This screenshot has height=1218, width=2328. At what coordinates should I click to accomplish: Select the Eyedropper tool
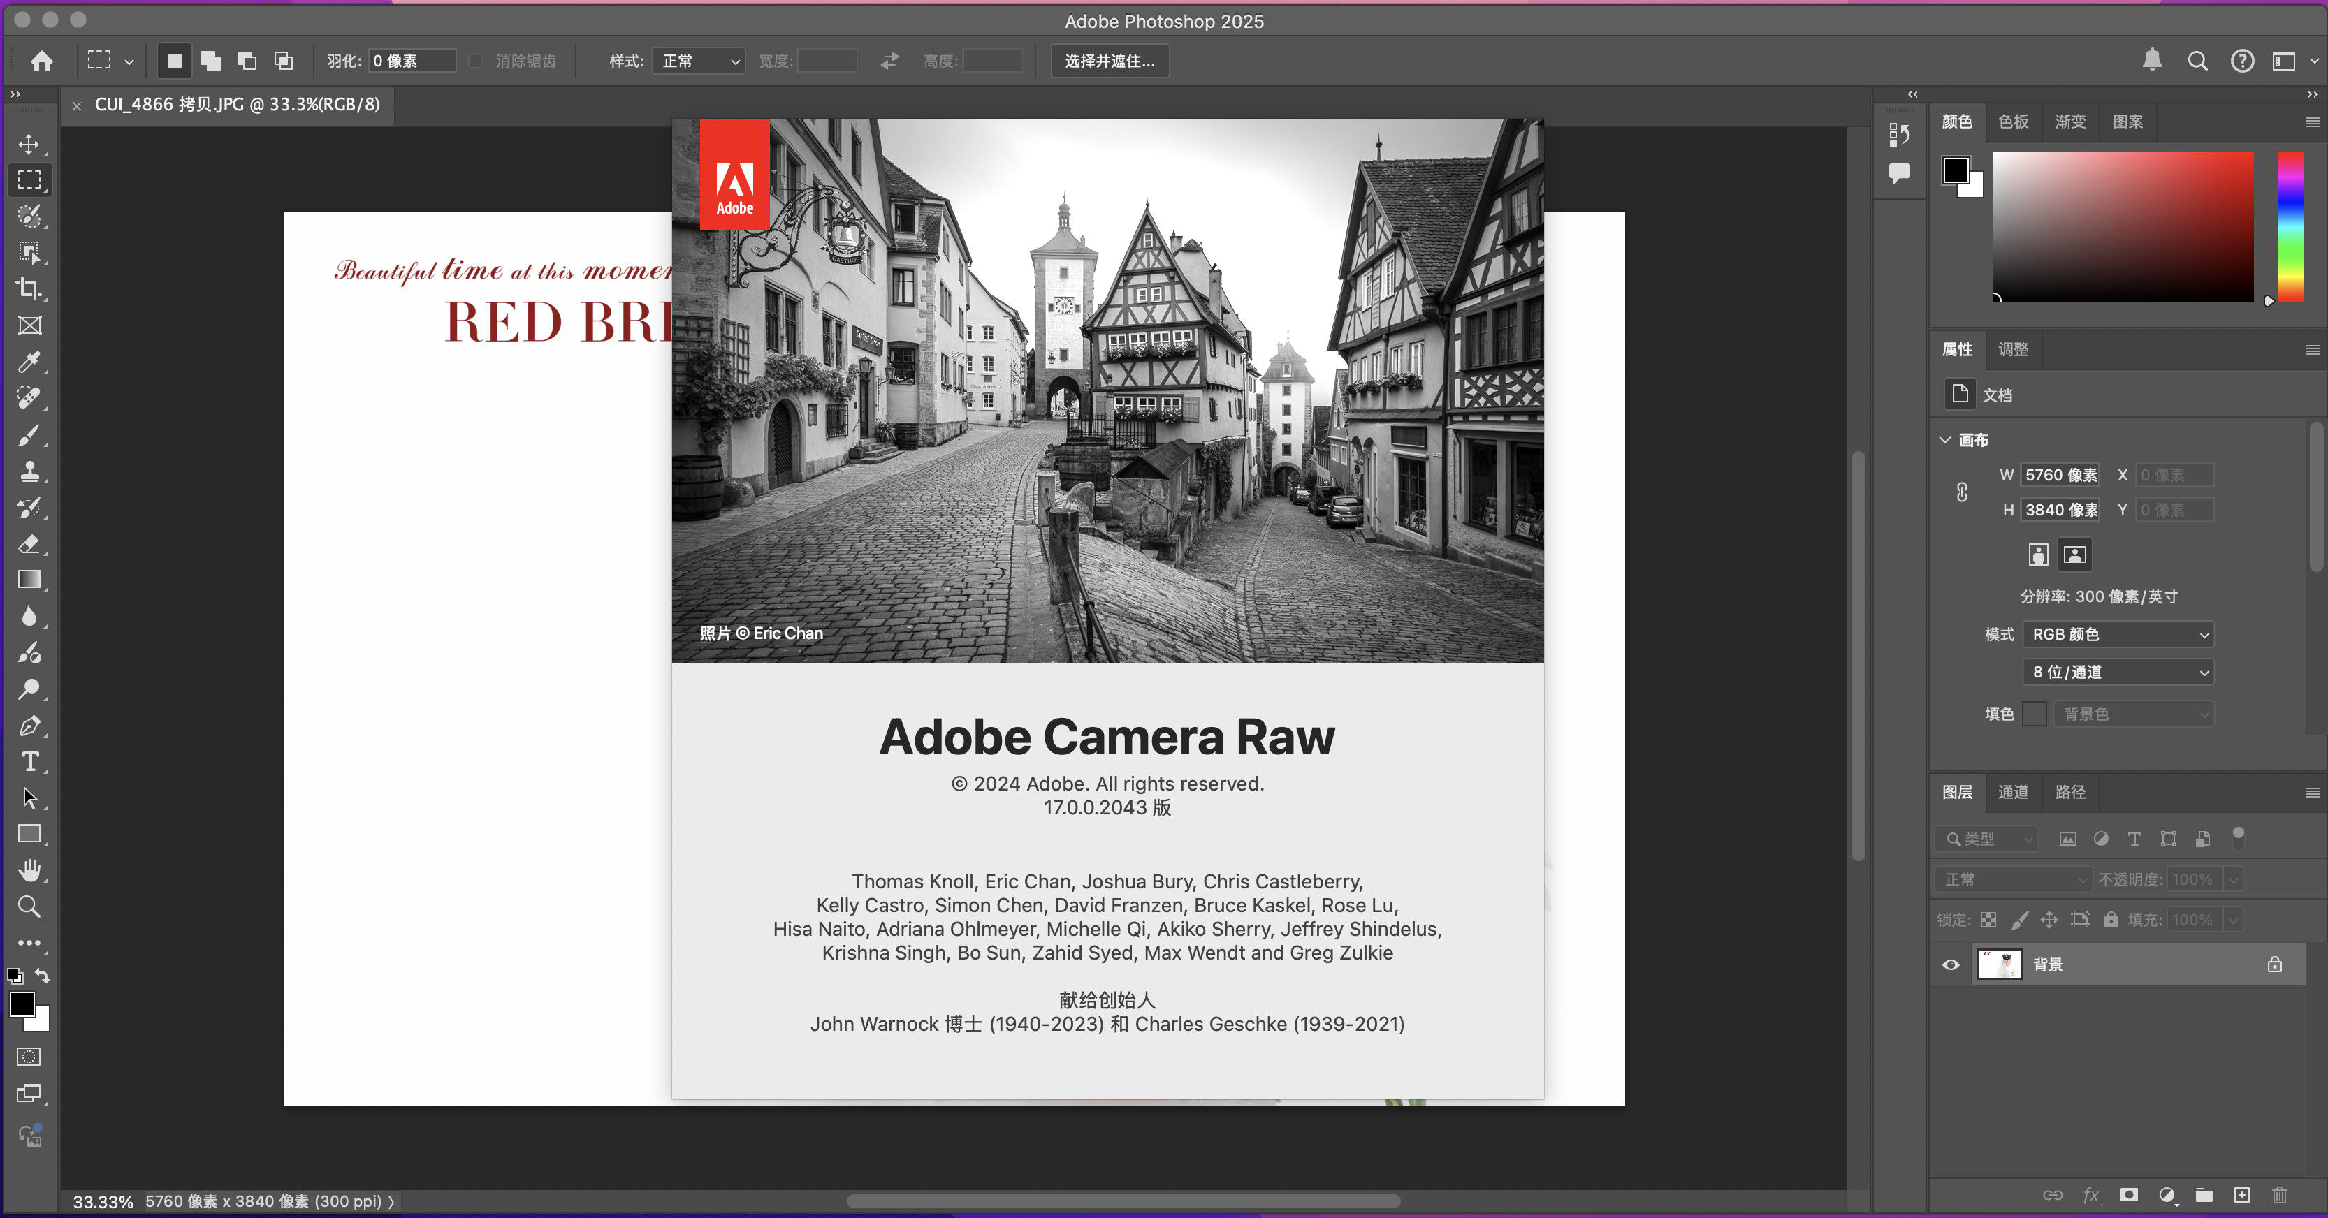(x=29, y=362)
